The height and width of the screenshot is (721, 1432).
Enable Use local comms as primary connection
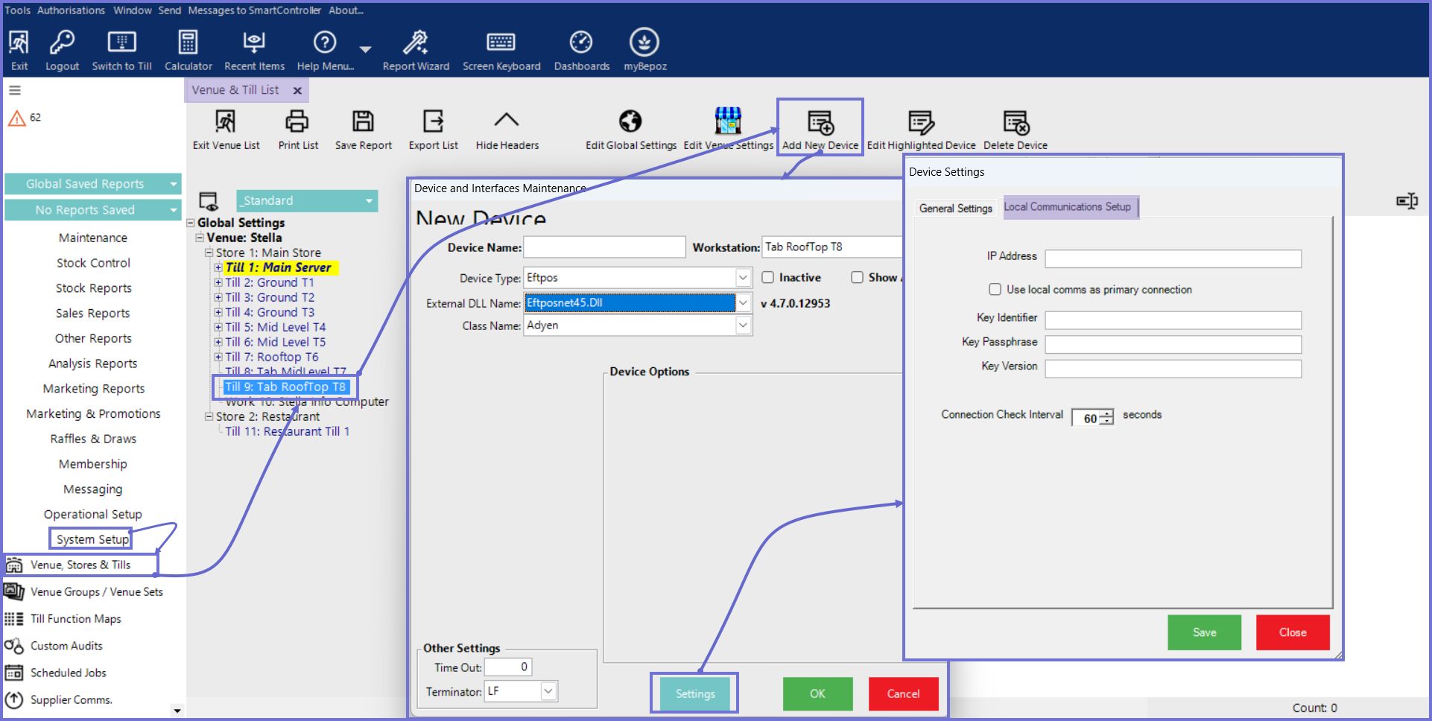pyautogui.click(x=995, y=290)
